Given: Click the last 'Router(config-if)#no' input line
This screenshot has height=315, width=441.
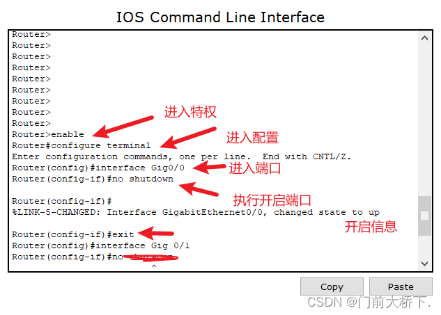Looking at the screenshot, I should coord(95,257).
